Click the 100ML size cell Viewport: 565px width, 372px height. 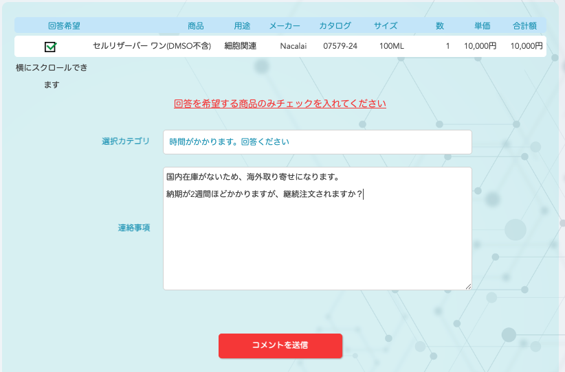click(391, 47)
